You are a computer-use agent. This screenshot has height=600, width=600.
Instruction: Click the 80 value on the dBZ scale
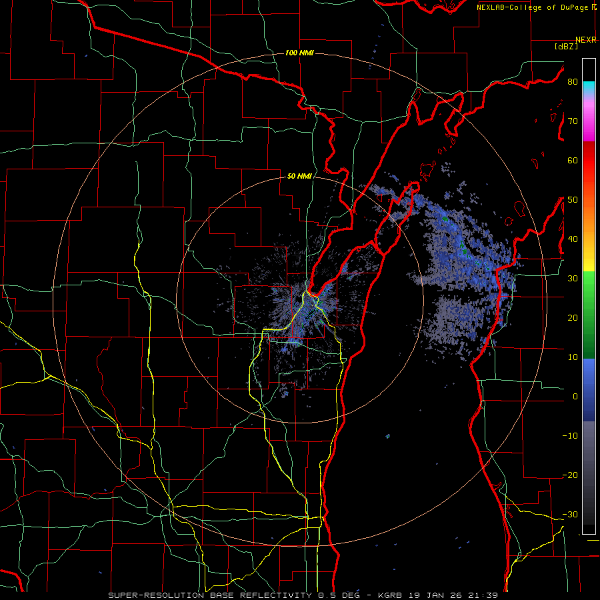coord(573,82)
